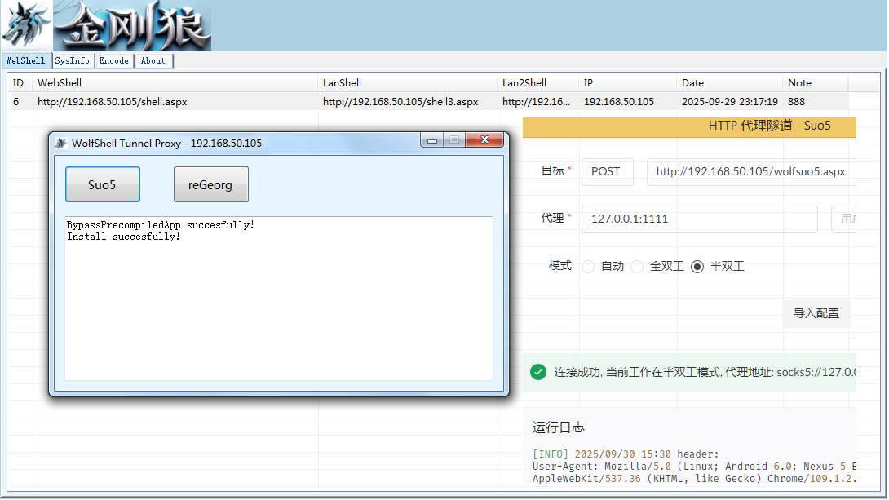The height and width of the screenshot is (500, 889).
Task: Open the POST method dropdown
Action: point(608,172)
